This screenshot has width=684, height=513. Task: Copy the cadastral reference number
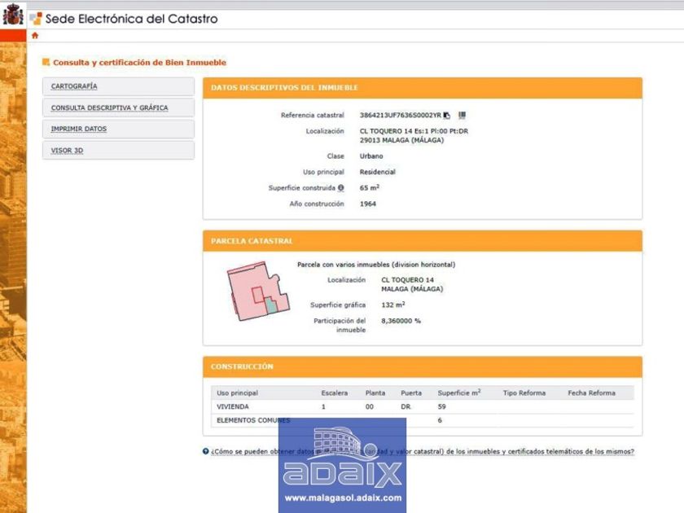[447, 116]
